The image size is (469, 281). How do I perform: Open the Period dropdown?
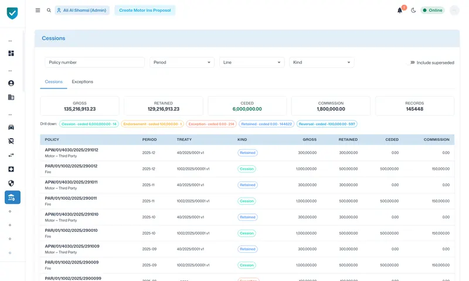(182, 63)
